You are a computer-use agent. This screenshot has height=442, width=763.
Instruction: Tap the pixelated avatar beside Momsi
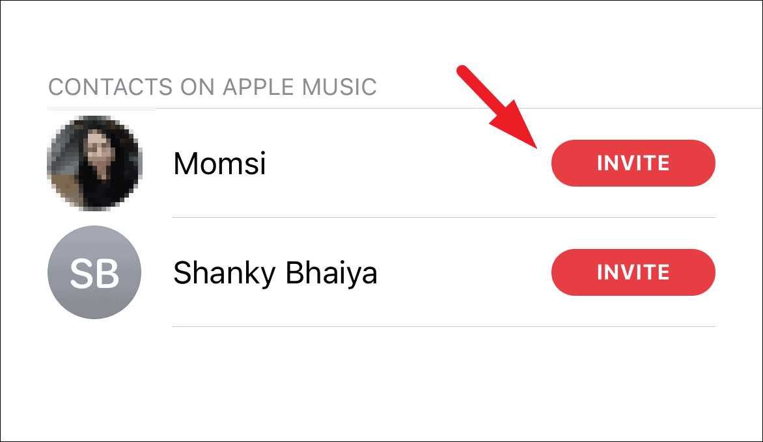94,163
